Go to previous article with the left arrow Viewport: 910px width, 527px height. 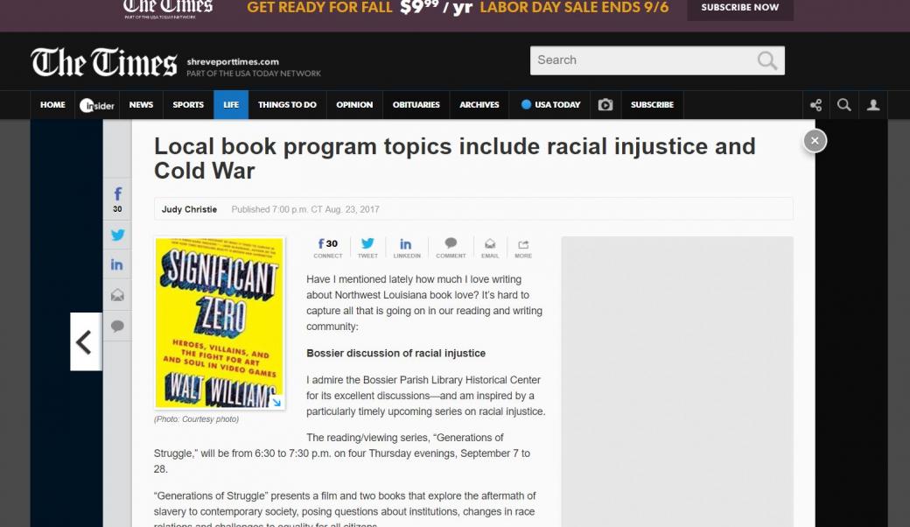pos(86,342)
